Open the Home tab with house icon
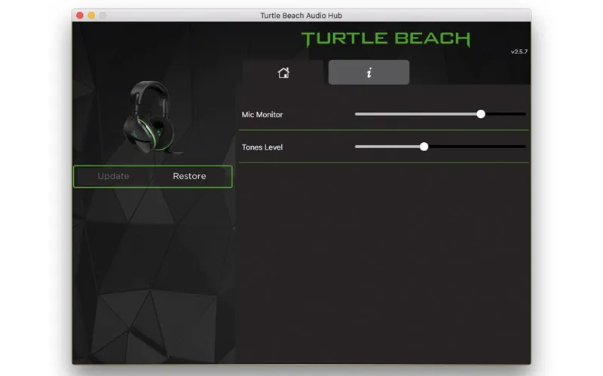 click(x=283, y=72)
